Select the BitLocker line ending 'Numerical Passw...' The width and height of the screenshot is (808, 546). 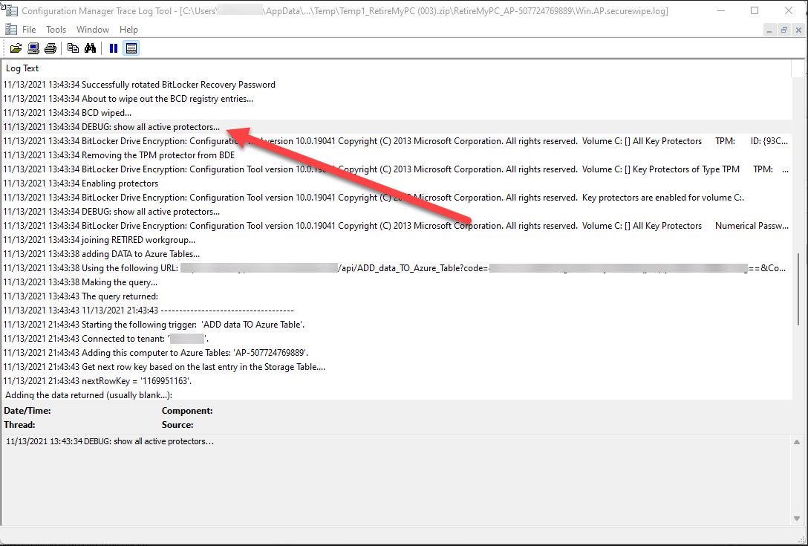click(x=397, y=226)
